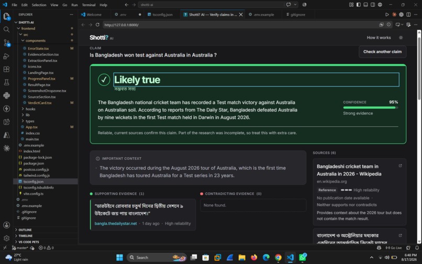
Task: Reload the Simple Browser page
Action: point(97,25)
